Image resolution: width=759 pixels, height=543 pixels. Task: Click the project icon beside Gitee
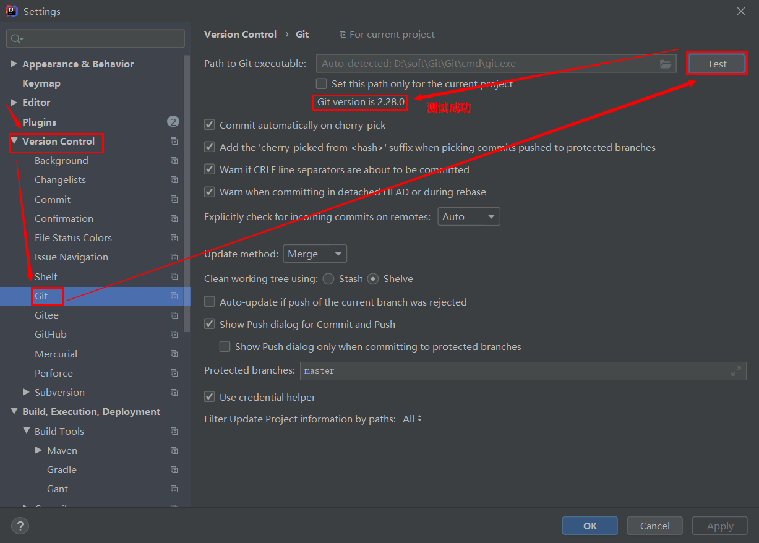point(174,315)
